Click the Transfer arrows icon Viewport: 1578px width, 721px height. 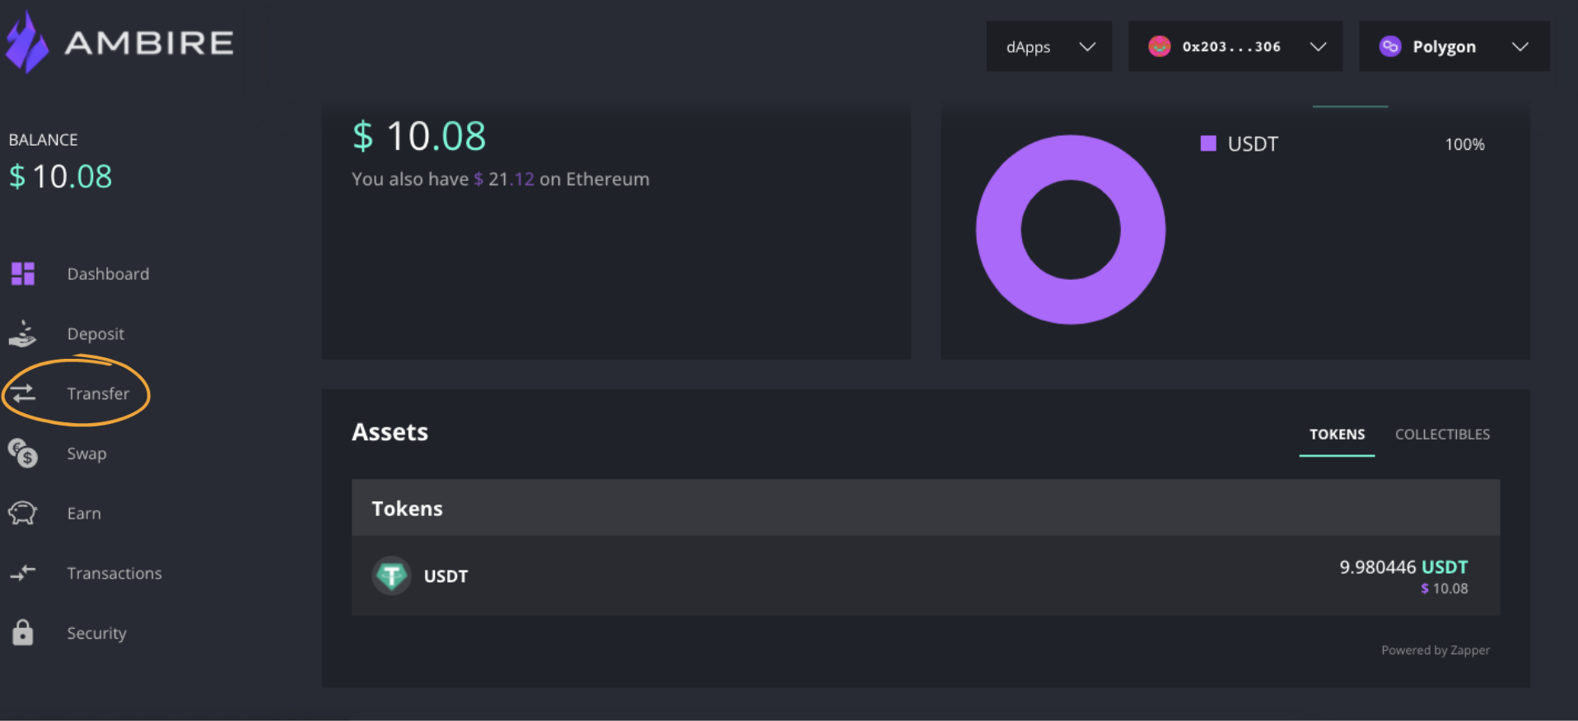coord(23,393)
